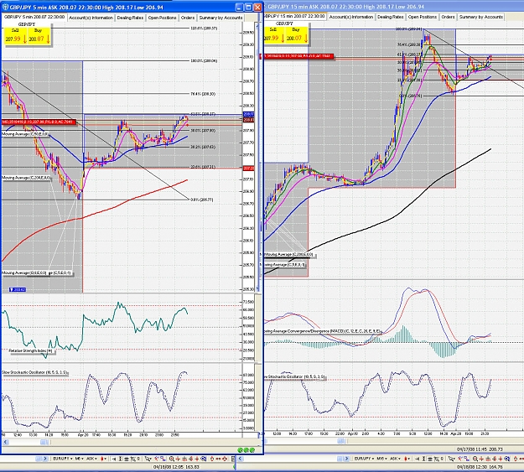Click the blue zoom-reset magnifier, left toolbar
Viewport: 524px width, 472px height.
204,459
